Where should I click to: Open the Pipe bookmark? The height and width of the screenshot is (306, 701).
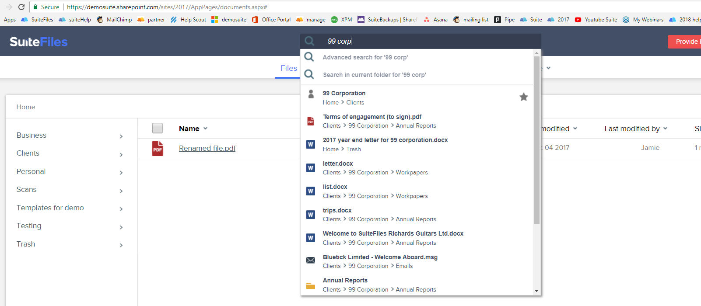tap(505, 20)
